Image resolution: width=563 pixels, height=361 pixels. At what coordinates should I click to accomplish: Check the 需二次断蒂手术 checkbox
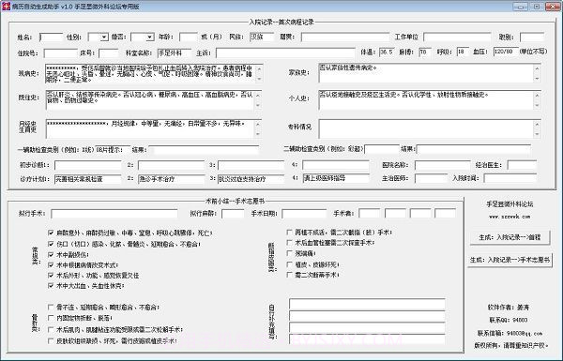tap(289, 275)
